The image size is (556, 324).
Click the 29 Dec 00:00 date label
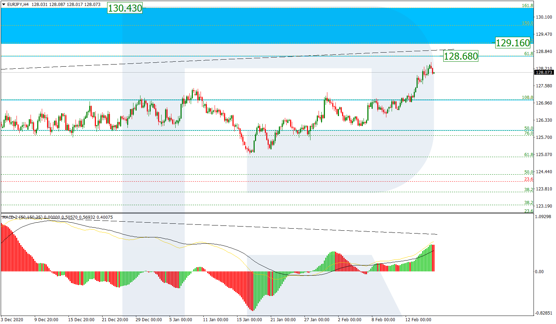[x=149, y=320]
